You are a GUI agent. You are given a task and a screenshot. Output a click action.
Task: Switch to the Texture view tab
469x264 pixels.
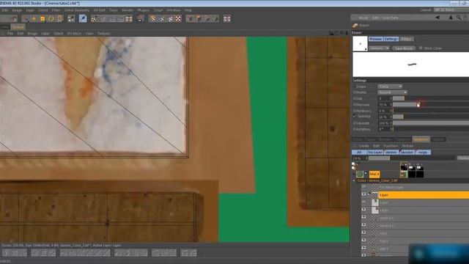tap(18, 27)
